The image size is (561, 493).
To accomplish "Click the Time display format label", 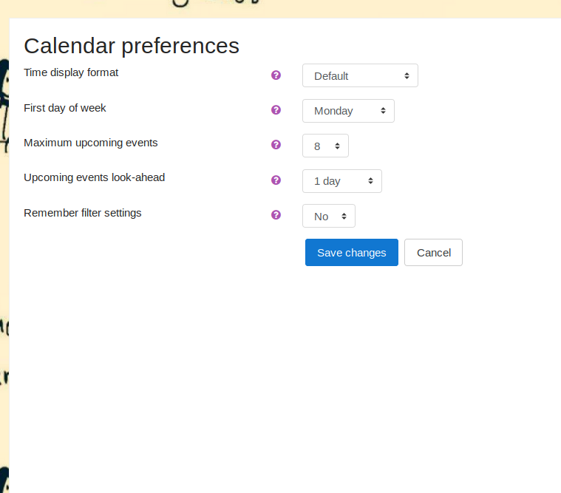I will point(71,72).
